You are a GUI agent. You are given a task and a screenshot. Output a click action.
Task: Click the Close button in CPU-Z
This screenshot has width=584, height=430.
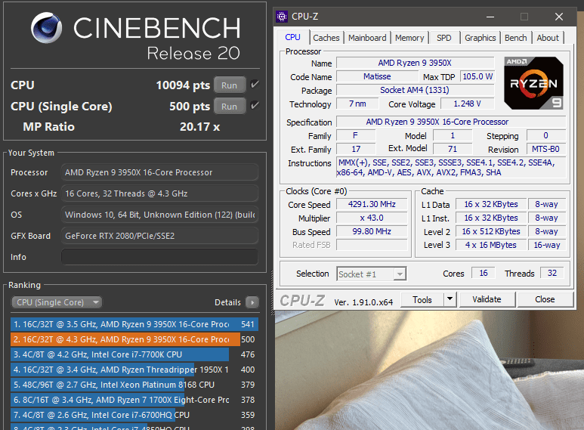pyautogui.click(x=545, y=299)
